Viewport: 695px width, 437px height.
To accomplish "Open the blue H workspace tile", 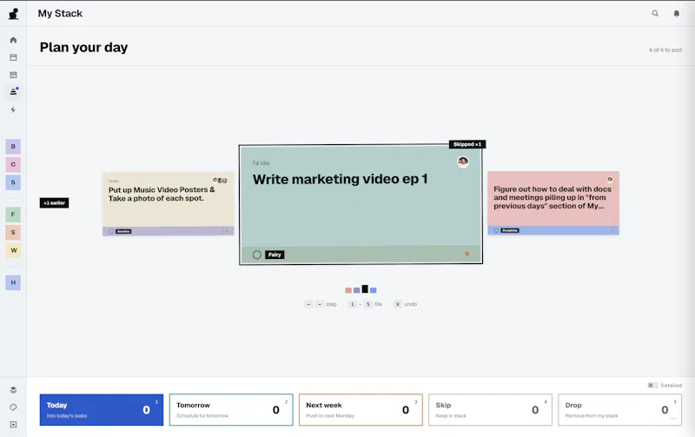I will 13,282.
